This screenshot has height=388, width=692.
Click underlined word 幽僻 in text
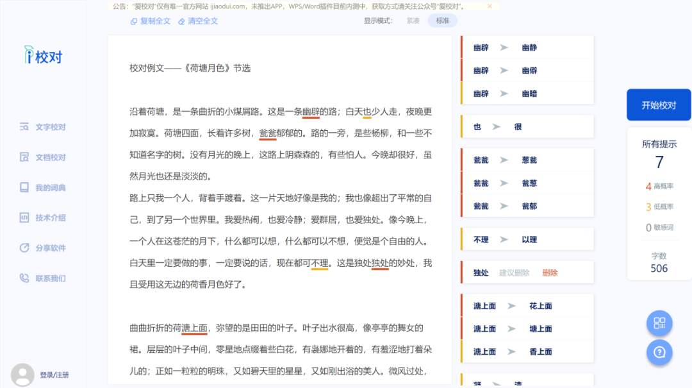coord(311,112)
